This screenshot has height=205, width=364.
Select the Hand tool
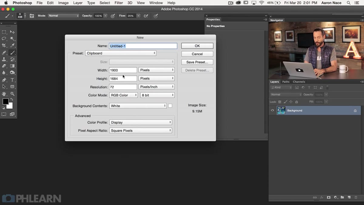coord(4,94)
